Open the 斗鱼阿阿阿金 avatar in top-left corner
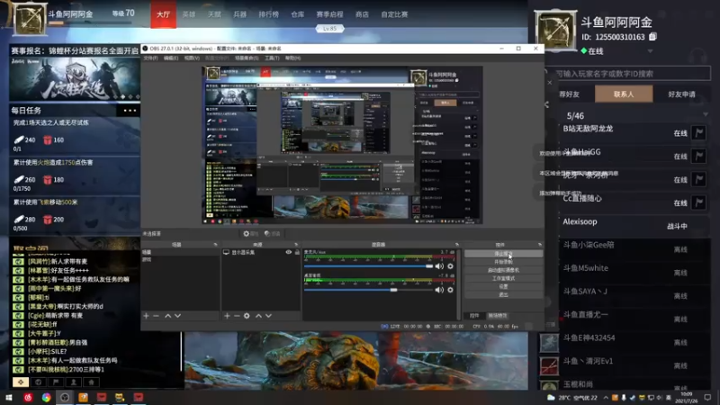This screenshot has width=720, height=405. point(30,18)
